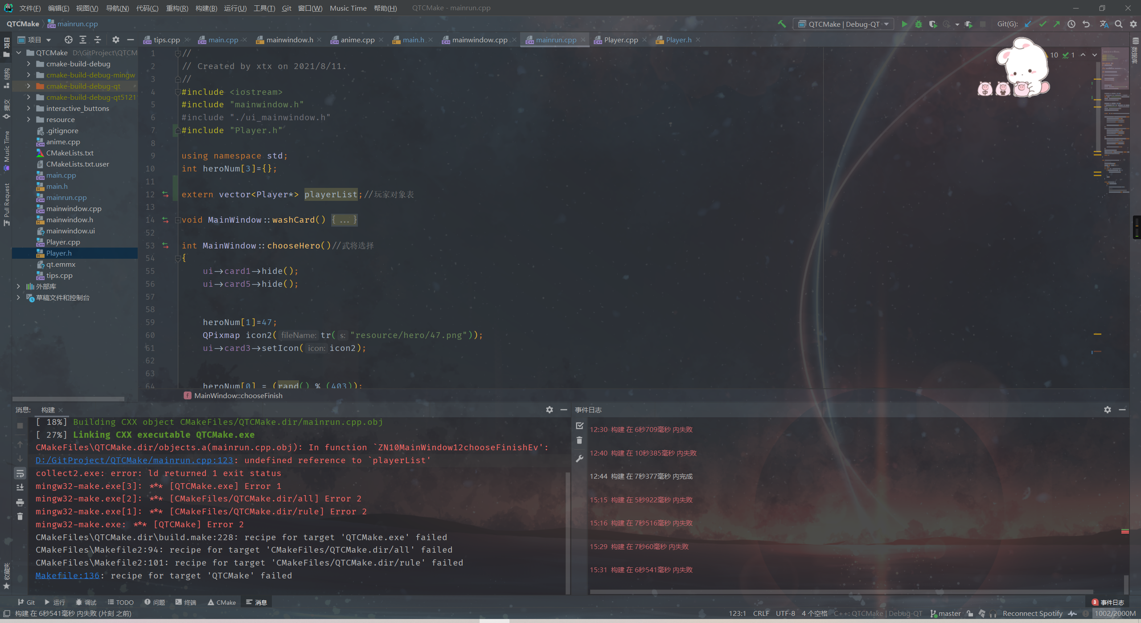Click the locate file target icon
Image resolution: width=1141 pixels, height=623 pixels.
[68, 40]
